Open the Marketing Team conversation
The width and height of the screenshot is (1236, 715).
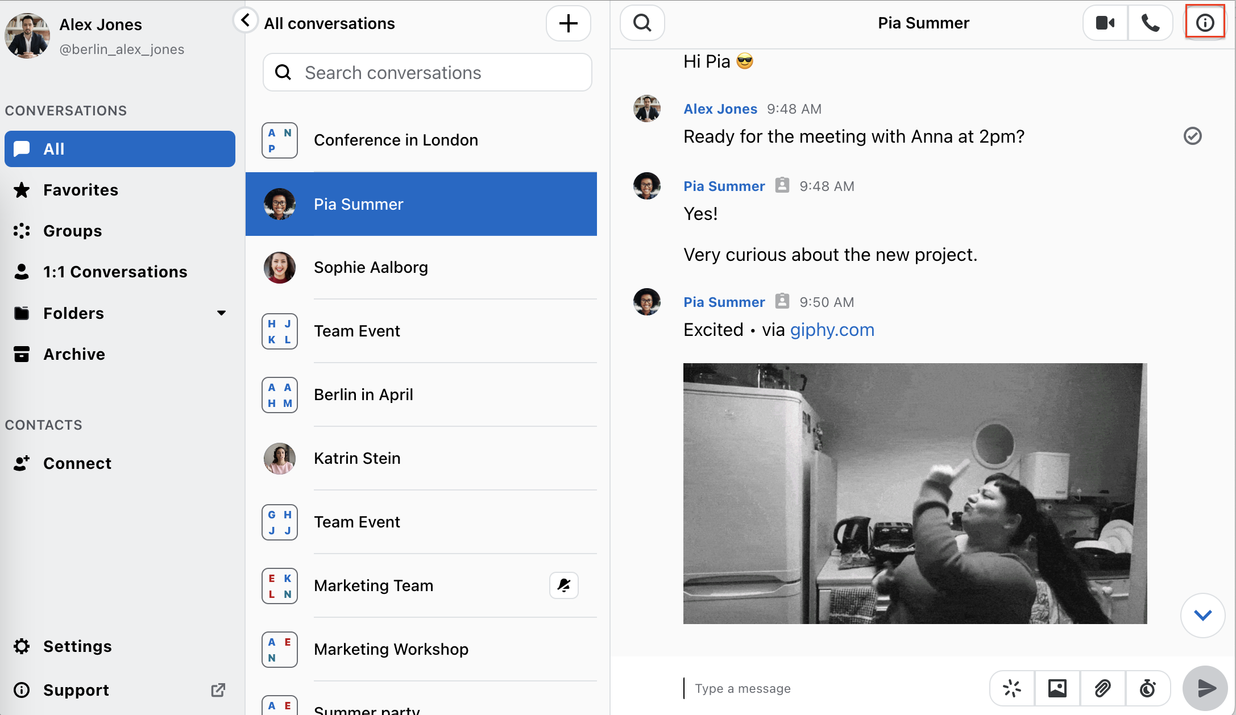click(421, 585)
